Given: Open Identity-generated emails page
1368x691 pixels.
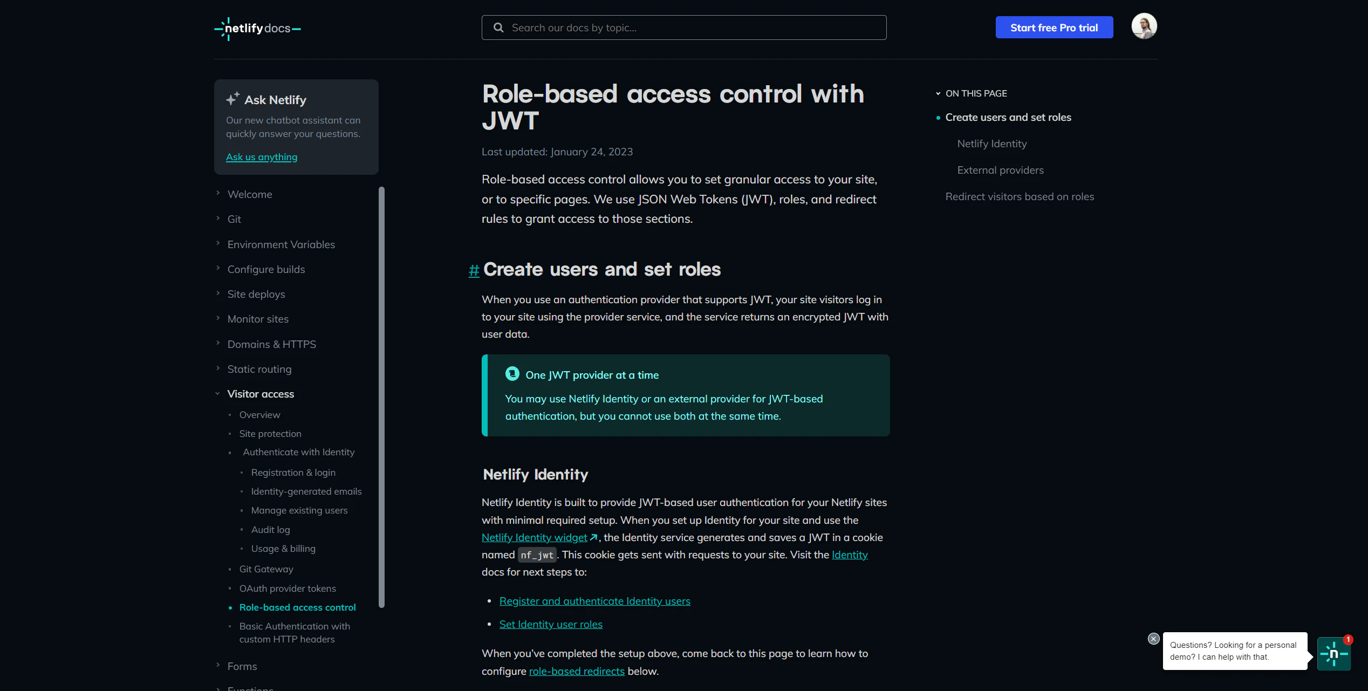Looking at the screenshot, I should [x=306, y=491].
